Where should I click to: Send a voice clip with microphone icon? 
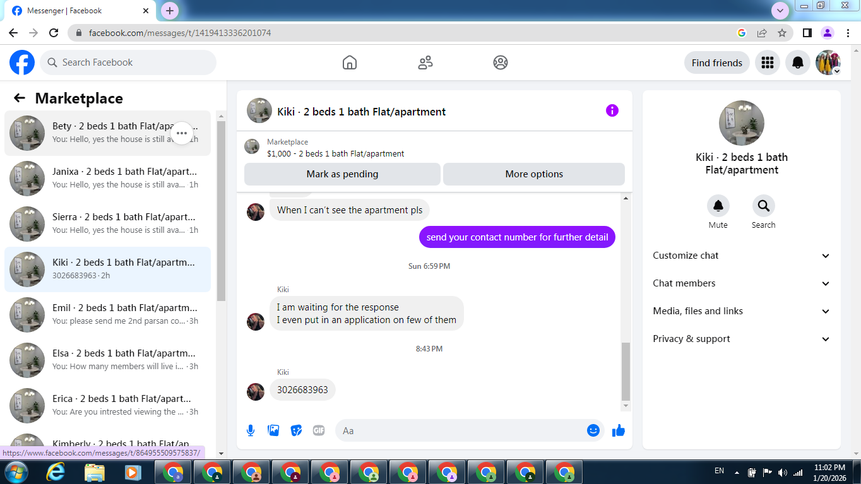(251, 430)
